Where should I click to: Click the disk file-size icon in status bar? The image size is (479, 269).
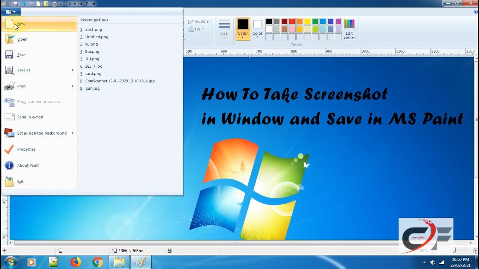[x=170, y=251]
